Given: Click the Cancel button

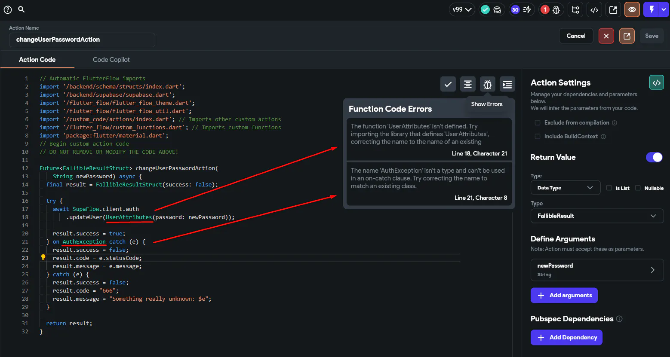Looking at the screenshot, I should click(576, 36).
